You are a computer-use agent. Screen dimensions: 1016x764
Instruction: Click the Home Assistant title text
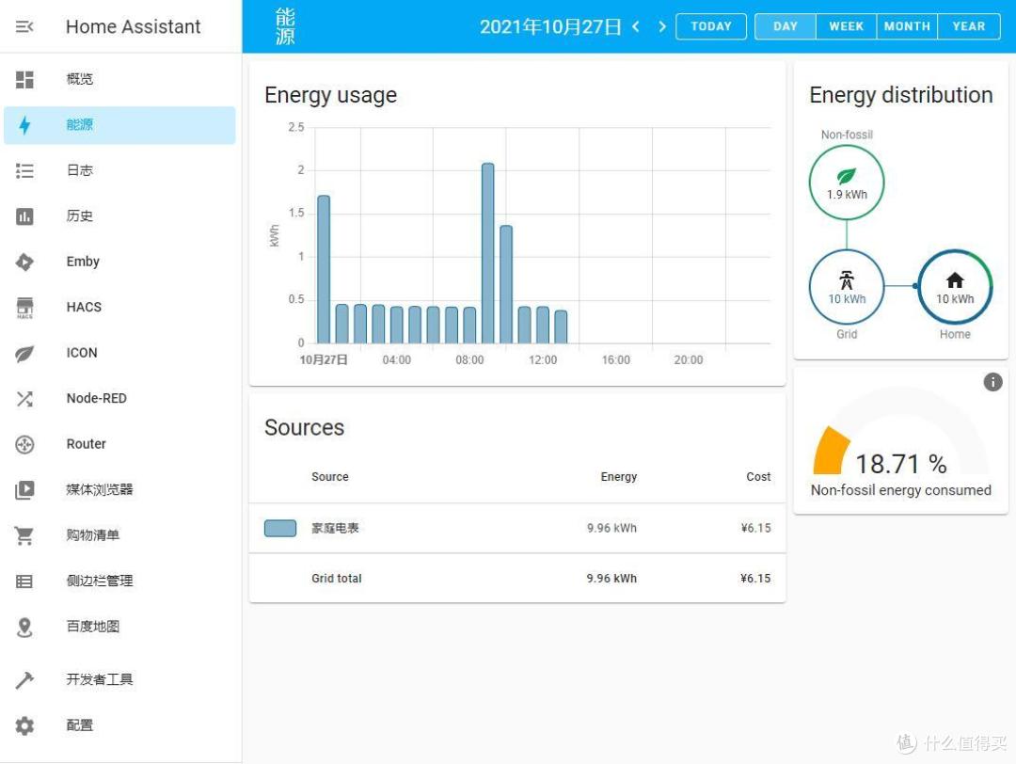133,26
